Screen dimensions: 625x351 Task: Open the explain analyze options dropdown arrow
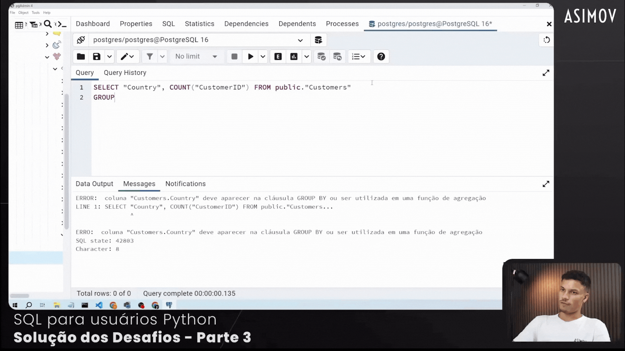pyautogui.click(x=307, y=57)
